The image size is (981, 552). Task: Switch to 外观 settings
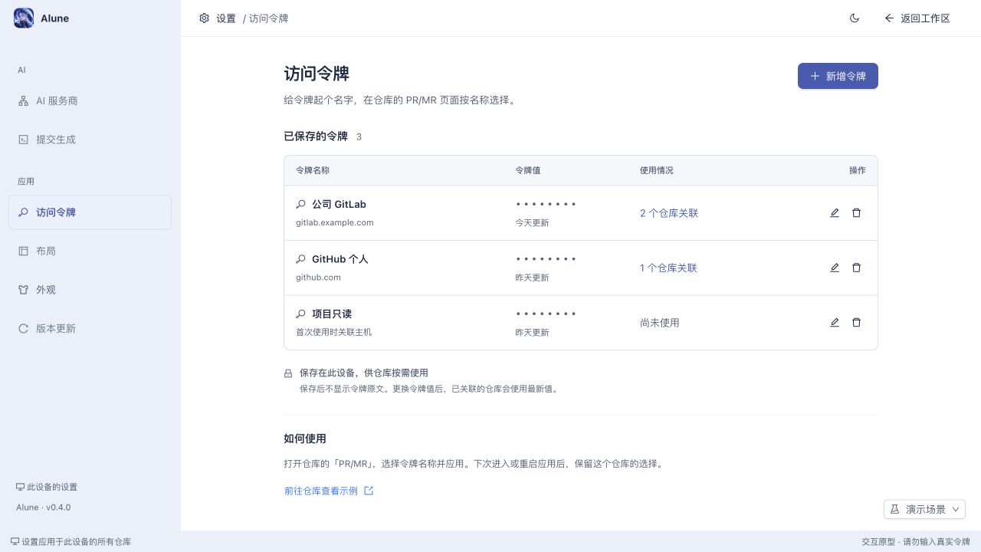click(x=90, y=290)
